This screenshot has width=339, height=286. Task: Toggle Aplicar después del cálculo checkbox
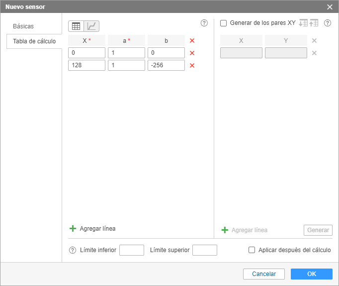pyautogui.click(x=252, y=250)
